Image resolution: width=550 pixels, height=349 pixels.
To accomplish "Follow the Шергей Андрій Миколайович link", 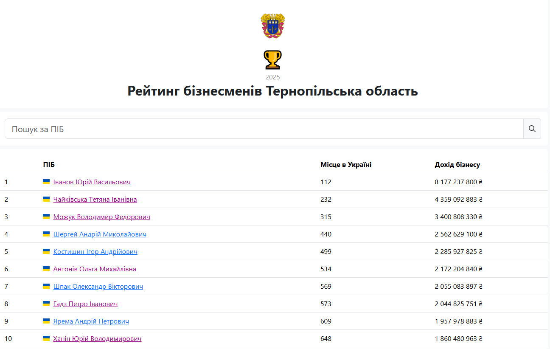I will point(100,234).
